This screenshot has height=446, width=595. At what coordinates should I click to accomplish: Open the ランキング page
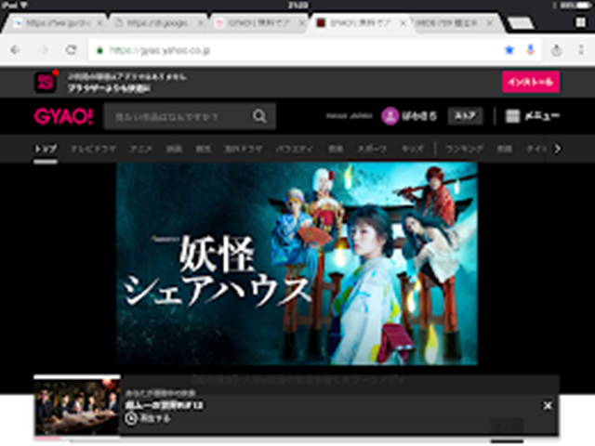click(465, 149)
